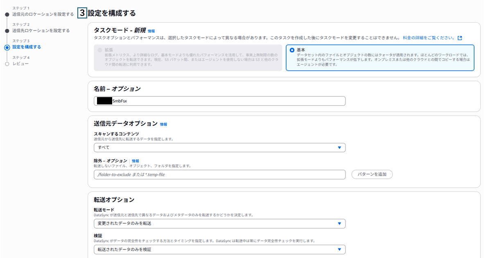Viewport: 490px width, 258px height.
Task: Select the 基本 task mode radio button
Action: pyautogui.click(x=292, y=50)
